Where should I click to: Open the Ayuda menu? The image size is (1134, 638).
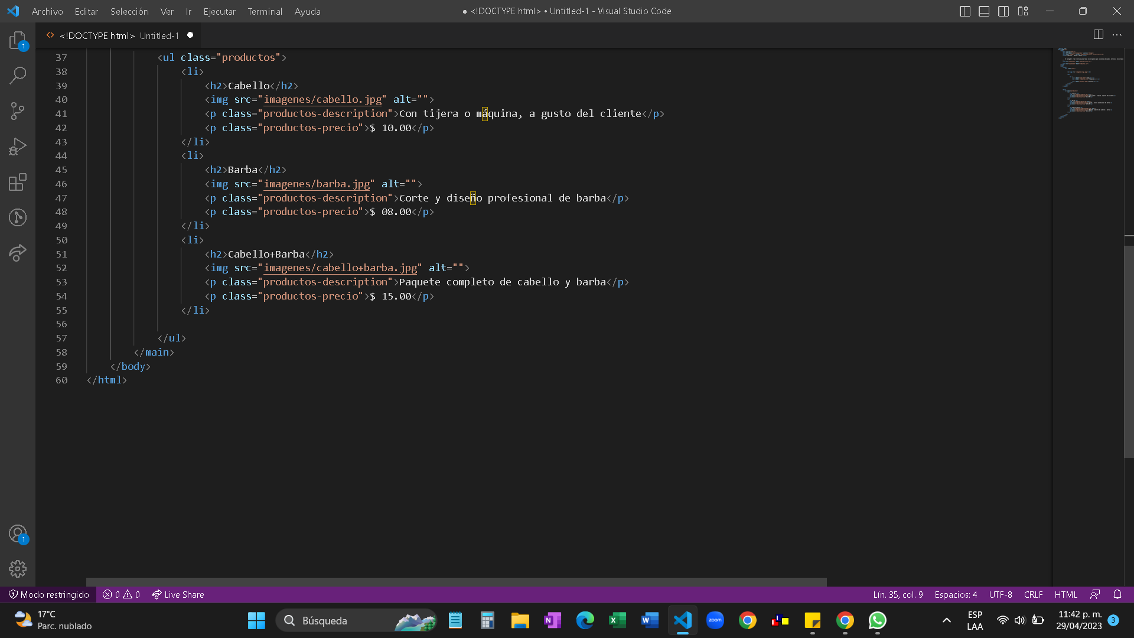point(307,11)
